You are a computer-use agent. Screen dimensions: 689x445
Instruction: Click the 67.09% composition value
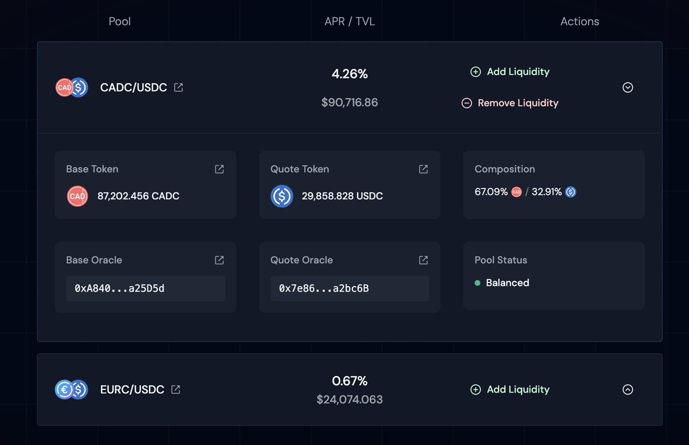[x=491, y=192]
